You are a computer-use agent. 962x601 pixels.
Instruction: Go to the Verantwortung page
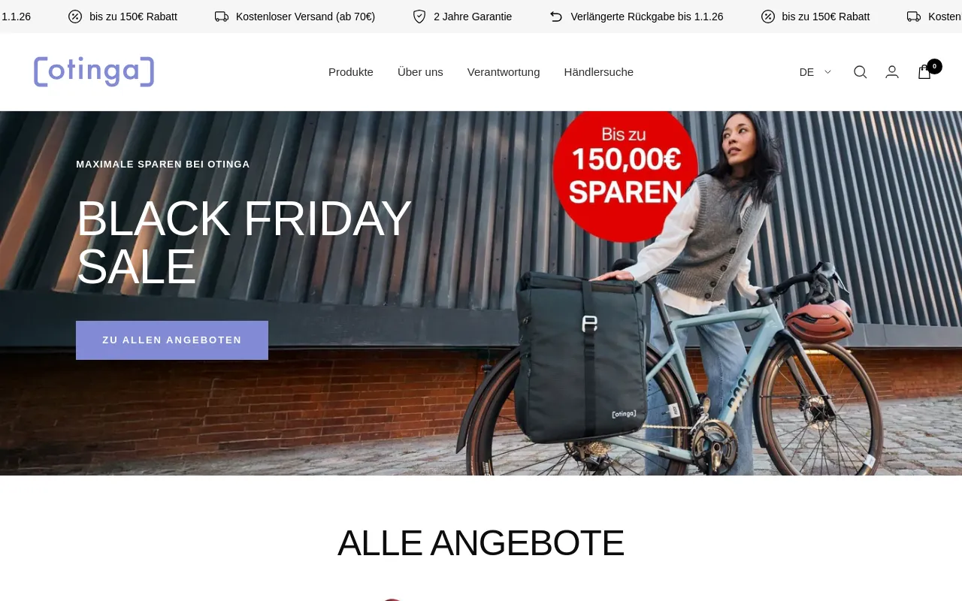[504, 72]
